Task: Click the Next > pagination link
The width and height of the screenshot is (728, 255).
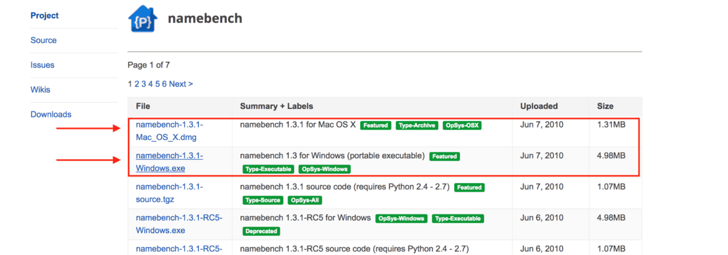Action: pyautogui.click(x=181, y=84)
